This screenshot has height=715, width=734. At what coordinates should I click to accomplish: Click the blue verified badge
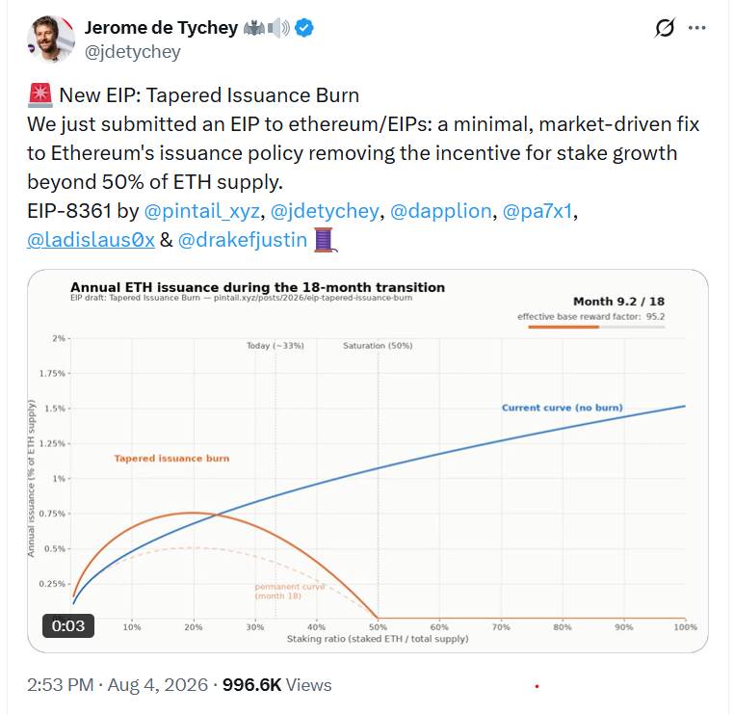[304, 28]
